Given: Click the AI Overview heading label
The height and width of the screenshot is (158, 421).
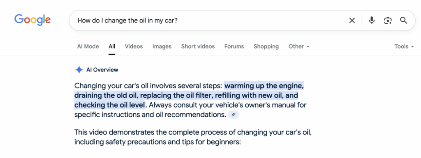Looking at the screenshot, I should pyautogui.click(x=102, y=70).
